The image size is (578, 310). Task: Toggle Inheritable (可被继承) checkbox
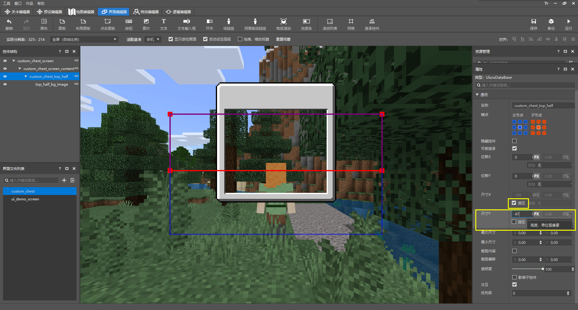514,148
